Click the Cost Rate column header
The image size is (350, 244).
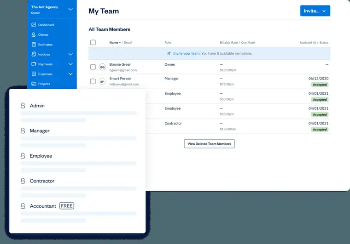(x=248, y=43)
